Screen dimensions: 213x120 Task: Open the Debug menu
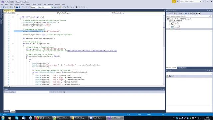(x=28, y=4)
